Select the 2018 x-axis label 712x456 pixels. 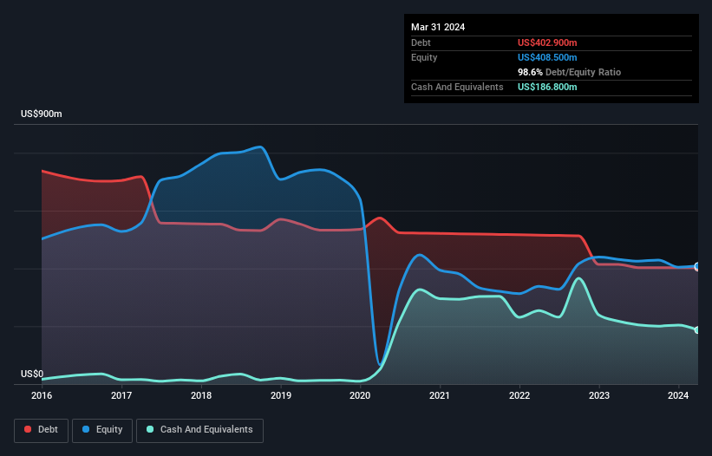(201, 395)
